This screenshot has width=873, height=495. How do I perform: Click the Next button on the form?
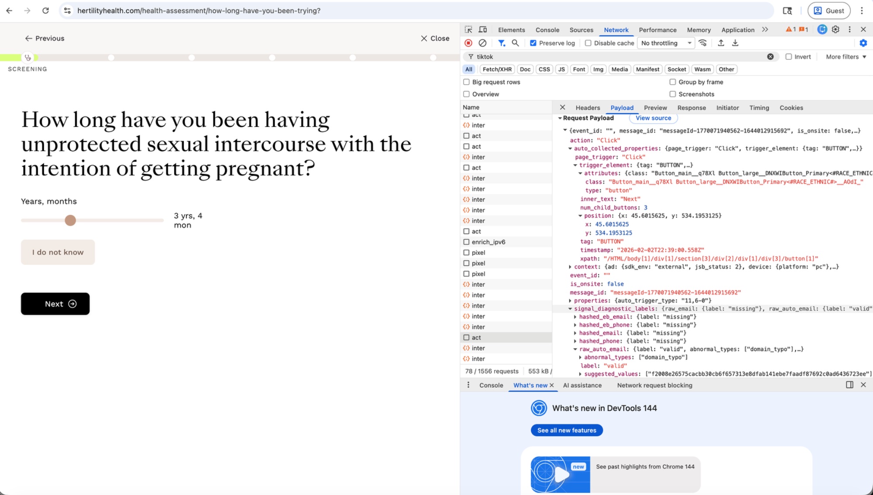tap(55, 304)
